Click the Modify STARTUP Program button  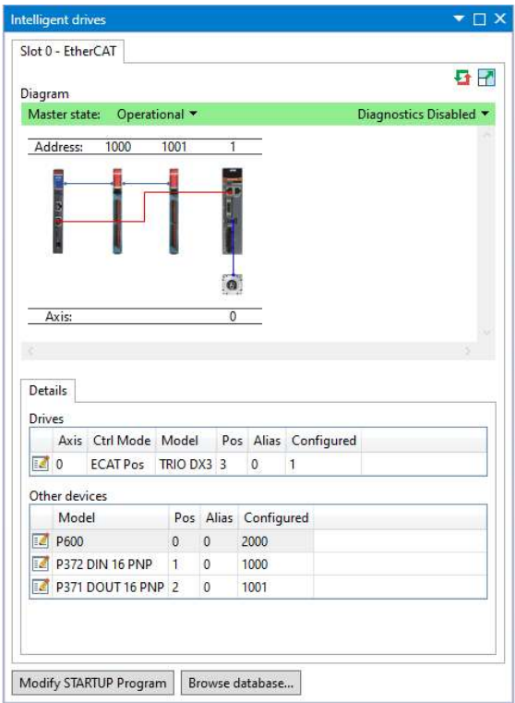tap(92, 683)
